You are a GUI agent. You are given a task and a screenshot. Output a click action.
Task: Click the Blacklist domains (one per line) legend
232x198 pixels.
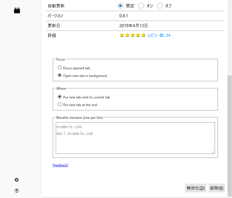coord(80,118)
